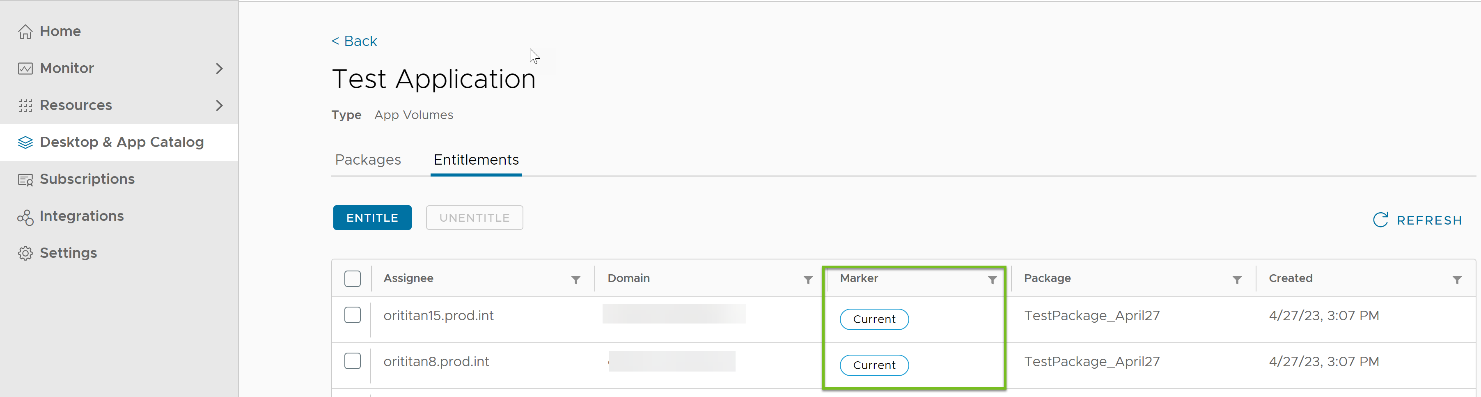Expand the Monitor menu chevron
Screen dimensions: 1481x397
(x=219, y=69)
